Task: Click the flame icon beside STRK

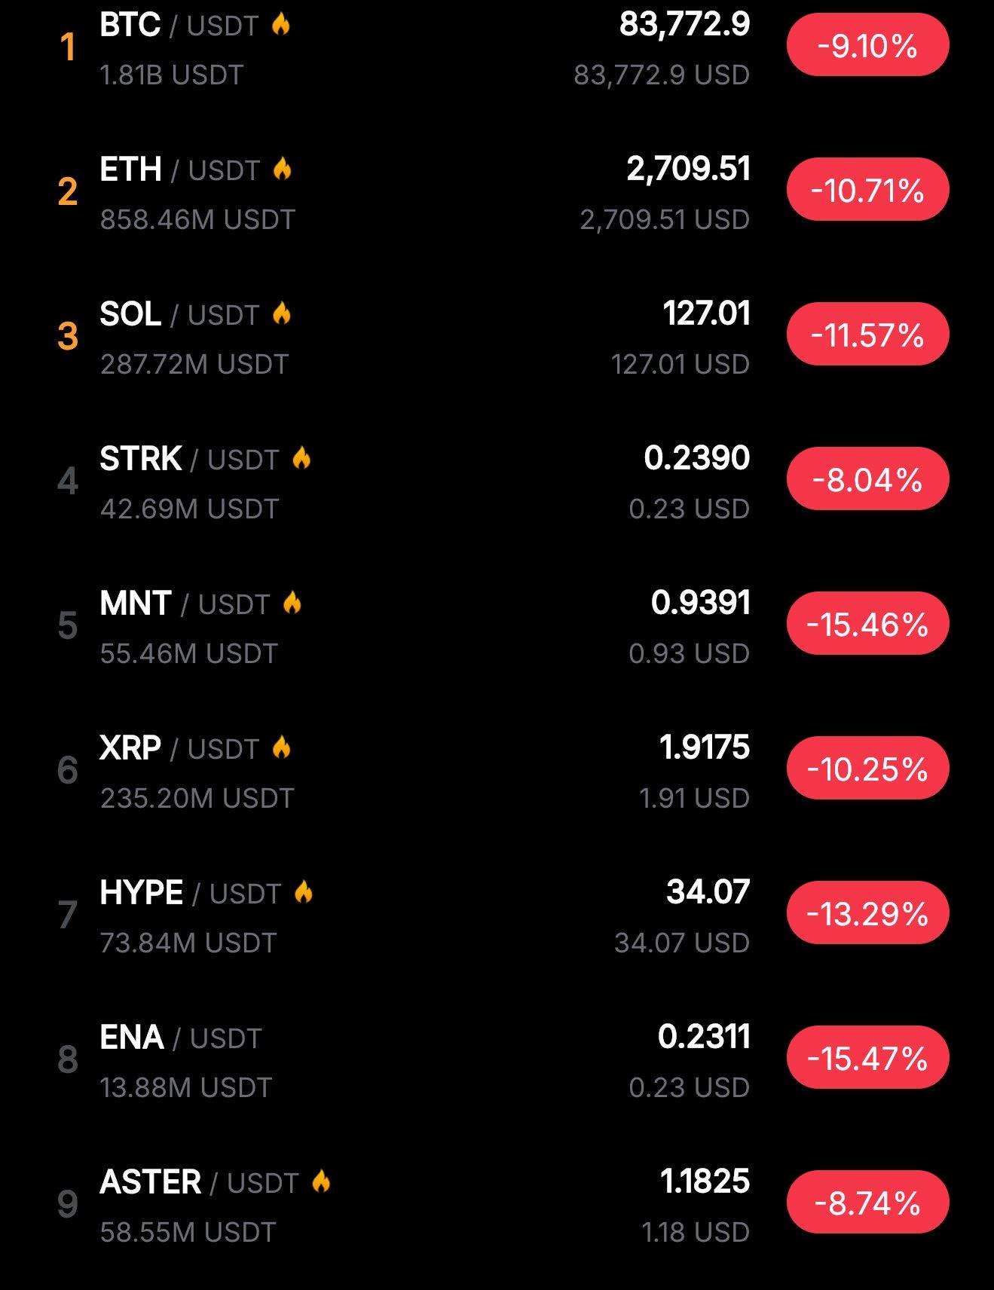Action: tap(301, 458)
